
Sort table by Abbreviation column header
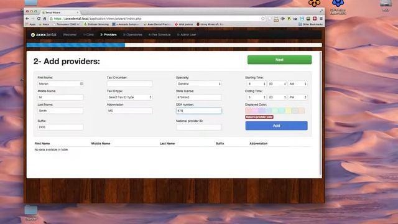point(259,144)
